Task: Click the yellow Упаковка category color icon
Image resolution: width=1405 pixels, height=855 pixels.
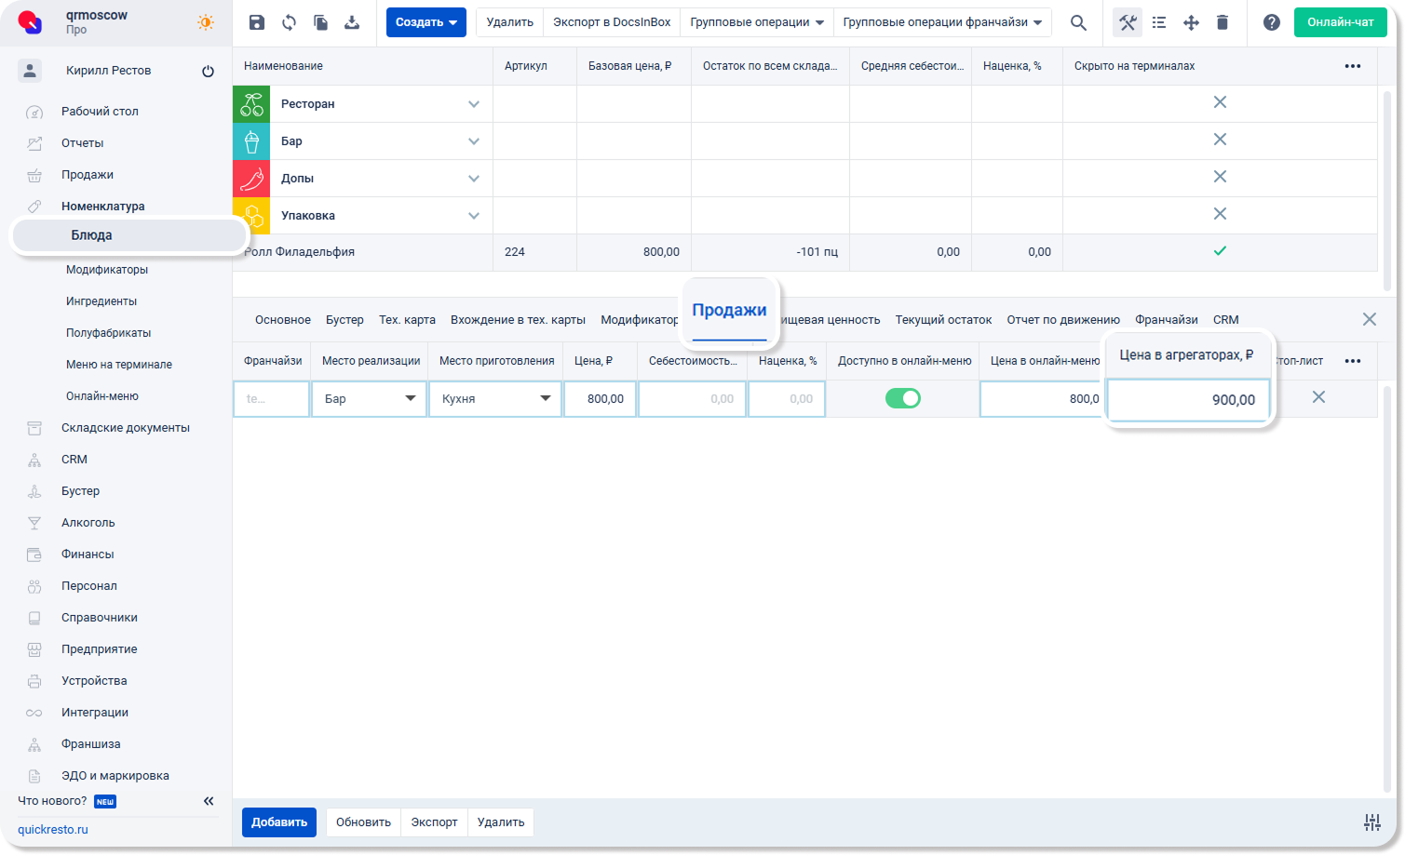Action: pos(251,215)
